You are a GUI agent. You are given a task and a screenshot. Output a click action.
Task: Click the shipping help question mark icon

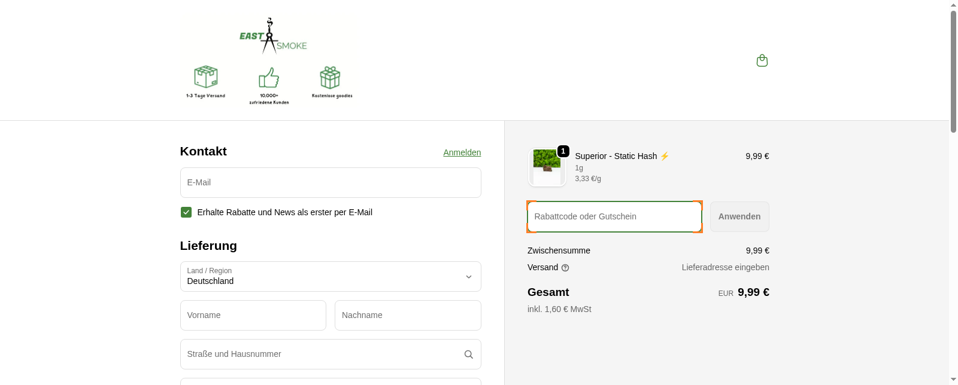[565, 268]
